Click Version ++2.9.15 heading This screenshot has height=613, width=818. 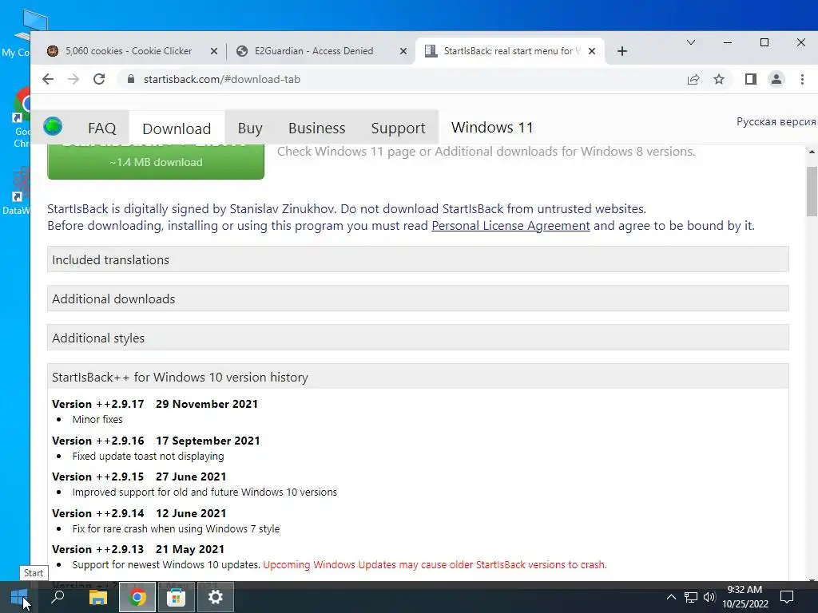pos(139,477)
